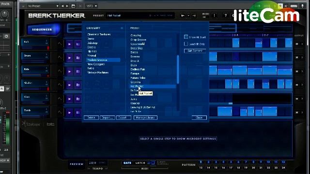The image size is (310, 174).
Task: Click the Snare track level slider
Action: [35, 61]
